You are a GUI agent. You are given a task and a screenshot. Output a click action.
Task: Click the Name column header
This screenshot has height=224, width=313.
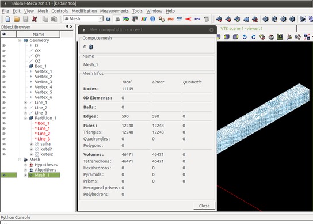(x=38, y=34)
